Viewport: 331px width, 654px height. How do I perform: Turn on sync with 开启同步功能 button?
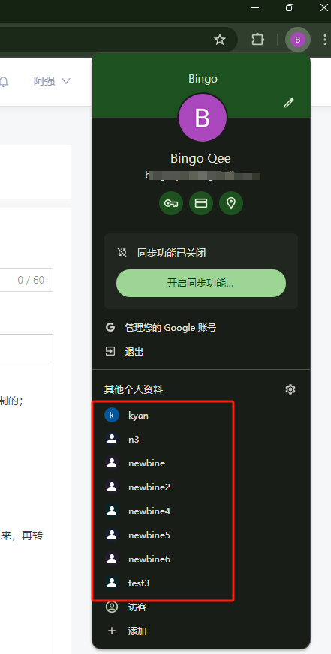point(201,283)
